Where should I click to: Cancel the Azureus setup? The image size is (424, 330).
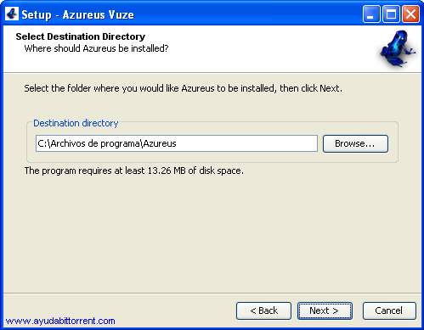tap(389, 310)
